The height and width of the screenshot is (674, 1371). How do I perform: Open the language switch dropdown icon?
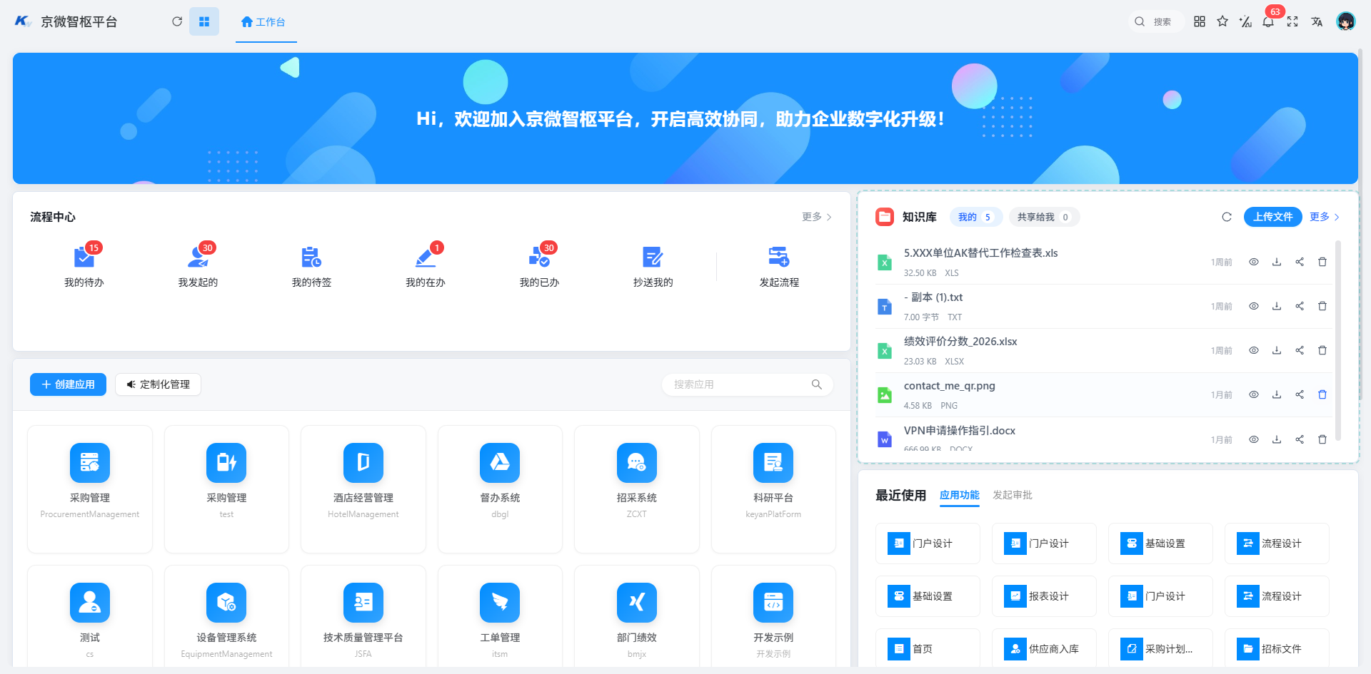pos(1317,21)
